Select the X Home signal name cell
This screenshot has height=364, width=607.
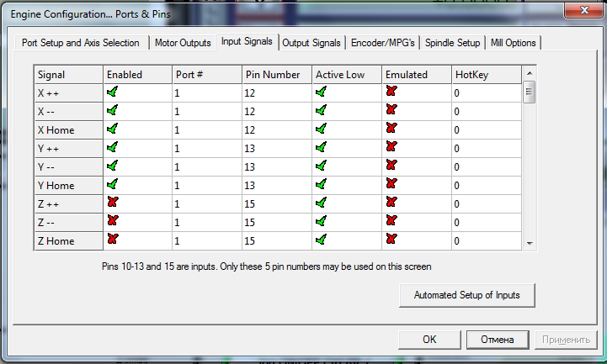[x=68, y=129]
